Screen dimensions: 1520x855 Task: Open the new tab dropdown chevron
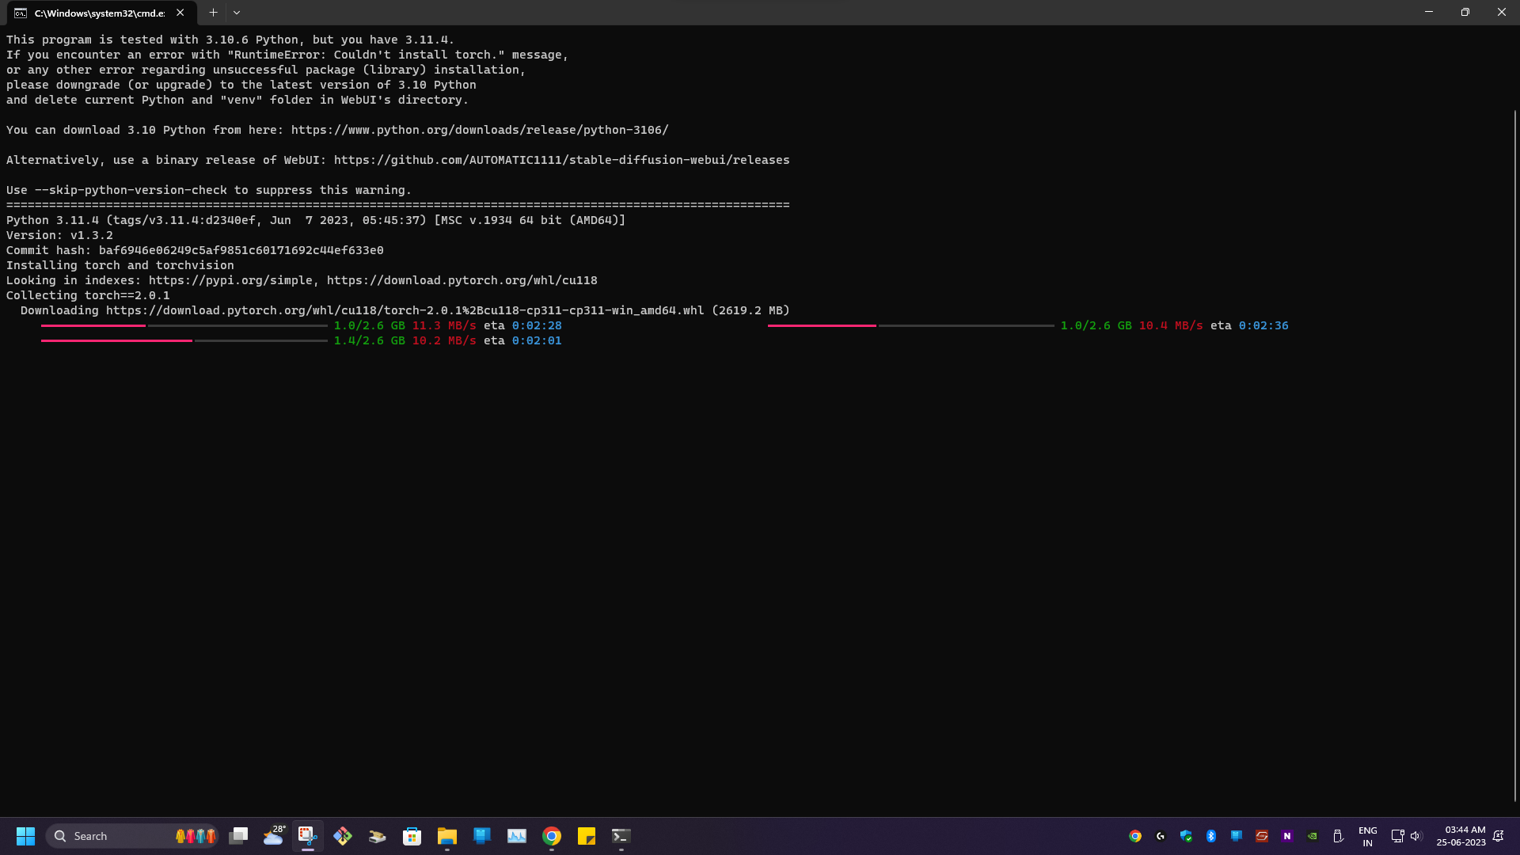[x=237, y=13]
